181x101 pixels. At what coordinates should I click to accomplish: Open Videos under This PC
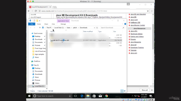point(37,83)
